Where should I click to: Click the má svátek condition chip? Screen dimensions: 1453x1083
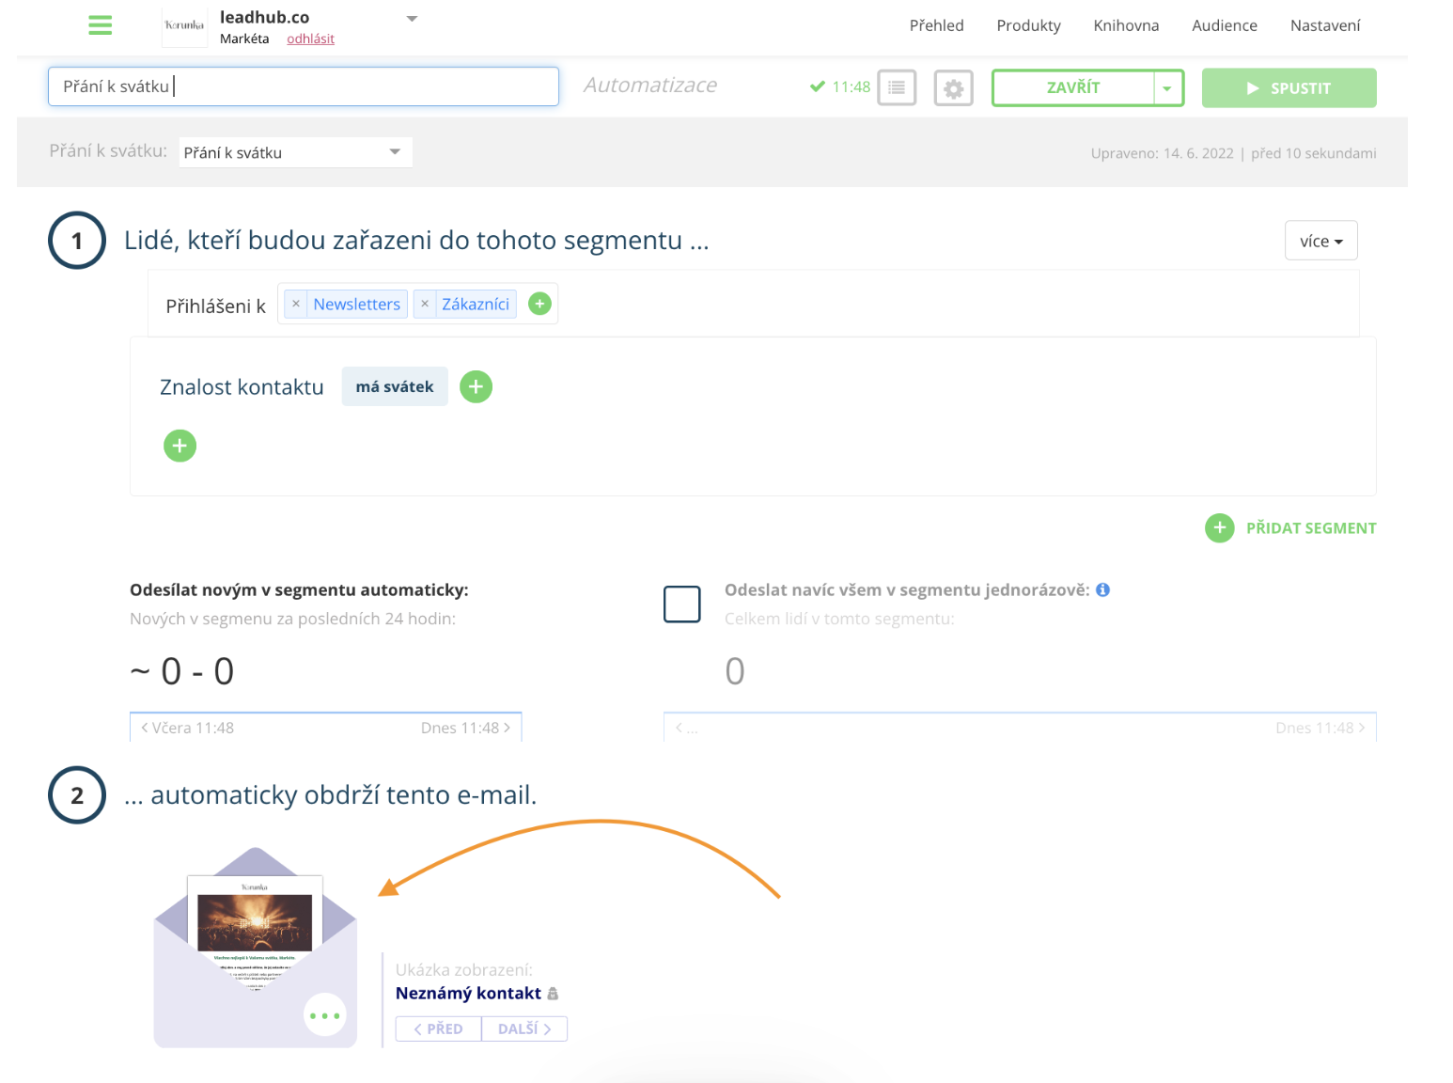[x=395, y=386]
